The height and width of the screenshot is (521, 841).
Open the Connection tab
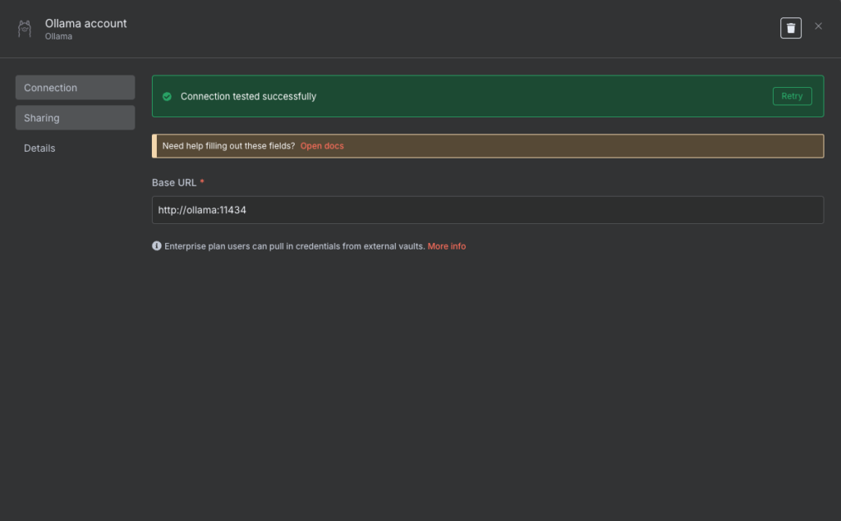[x=75, y=87]
